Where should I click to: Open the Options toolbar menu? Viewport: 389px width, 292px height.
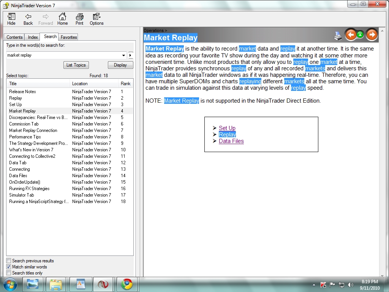(96, 19)
